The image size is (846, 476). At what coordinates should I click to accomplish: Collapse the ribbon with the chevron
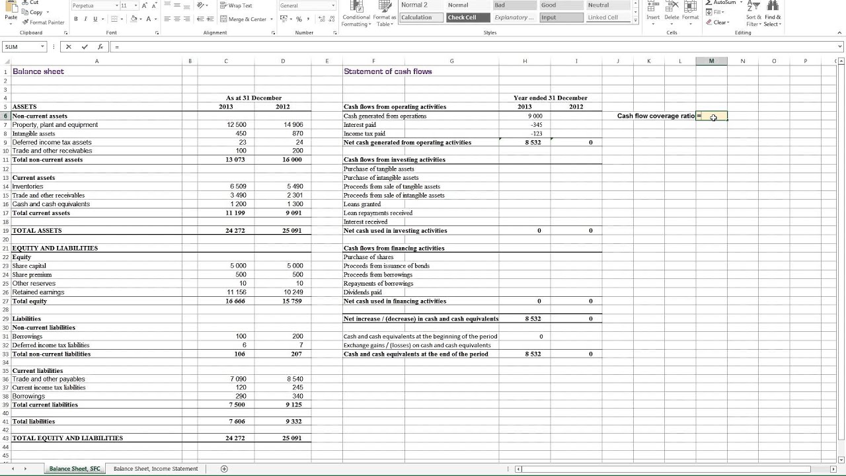pyautogui.click(x=839, y=32)
